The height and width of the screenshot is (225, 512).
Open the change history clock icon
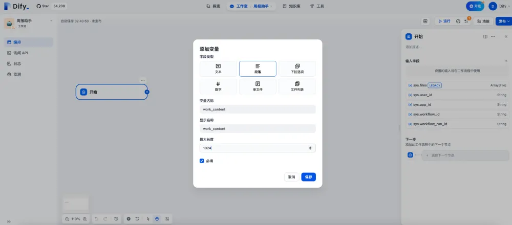coord(116,219)
